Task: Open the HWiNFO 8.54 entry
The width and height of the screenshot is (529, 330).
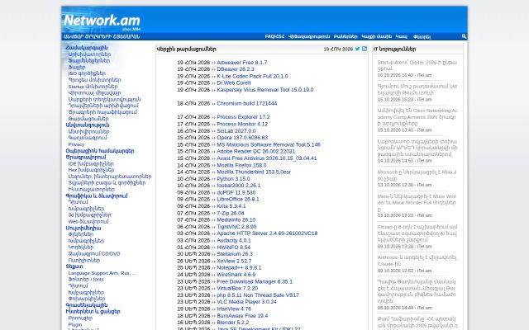Action: click(233, 247)
